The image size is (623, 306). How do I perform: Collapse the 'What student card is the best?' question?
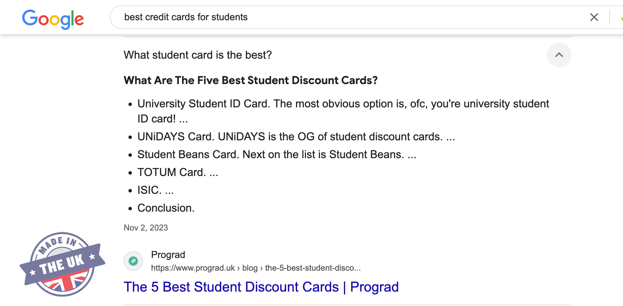pos(198,55)
